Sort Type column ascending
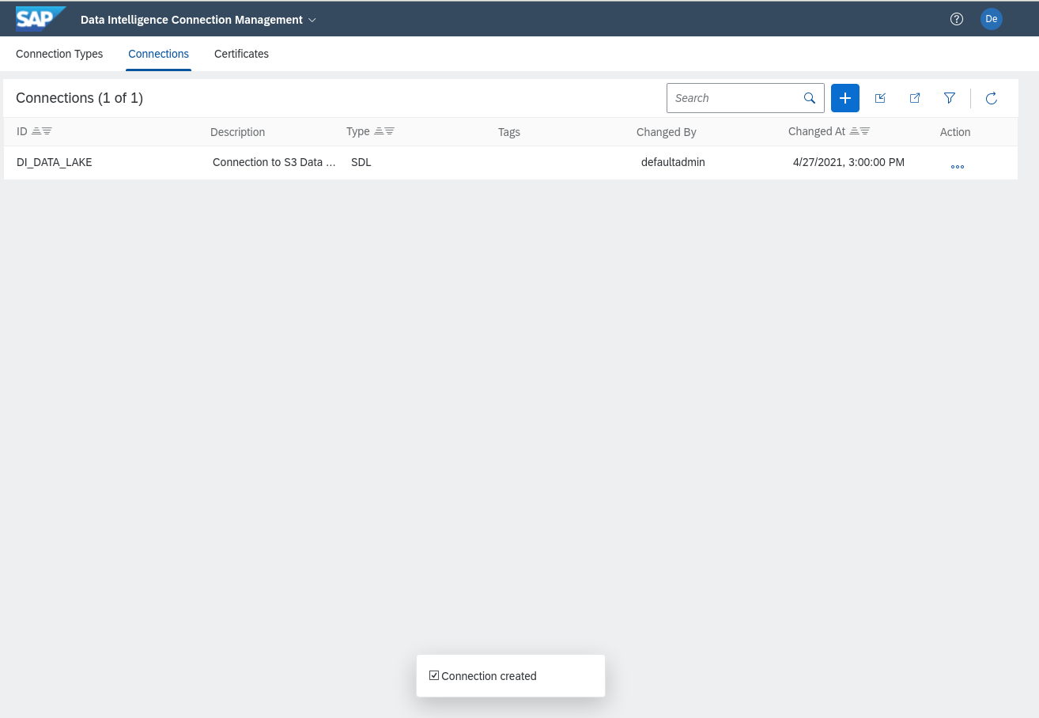 [x=379, y=131]
